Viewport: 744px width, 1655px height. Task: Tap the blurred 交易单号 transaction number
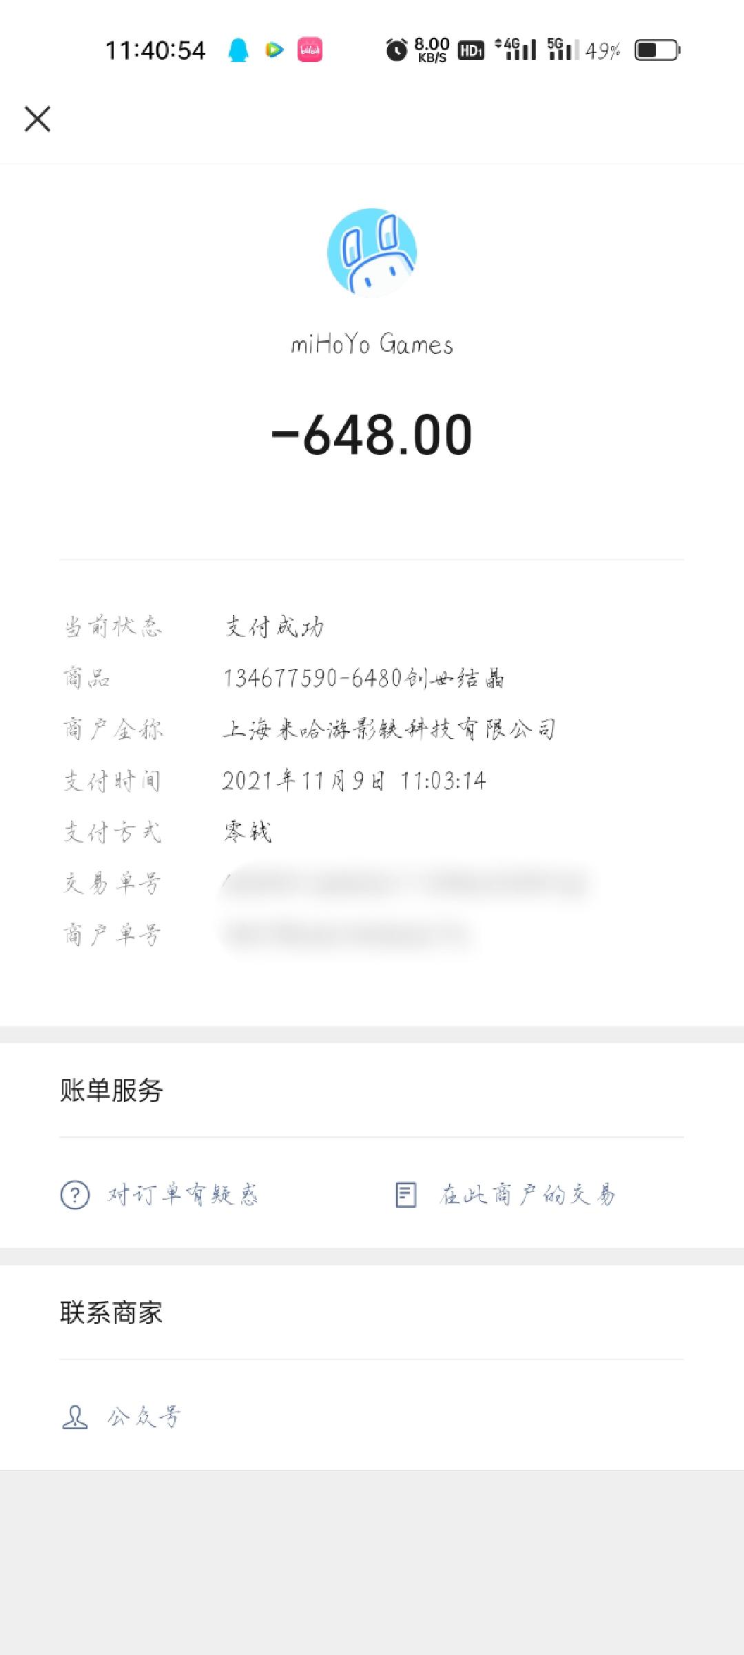pos(405,883)
